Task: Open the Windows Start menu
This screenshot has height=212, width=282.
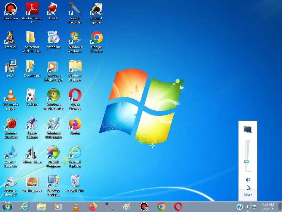Action: [7, 206]
